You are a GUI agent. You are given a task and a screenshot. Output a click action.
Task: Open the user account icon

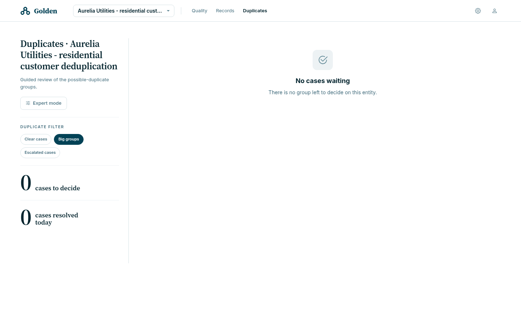tap(495, 11)
